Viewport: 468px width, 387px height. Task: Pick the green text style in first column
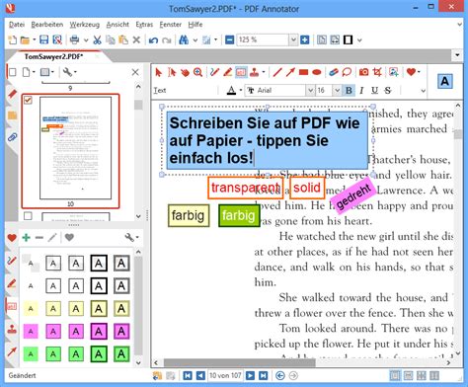(x=31, y=354)
